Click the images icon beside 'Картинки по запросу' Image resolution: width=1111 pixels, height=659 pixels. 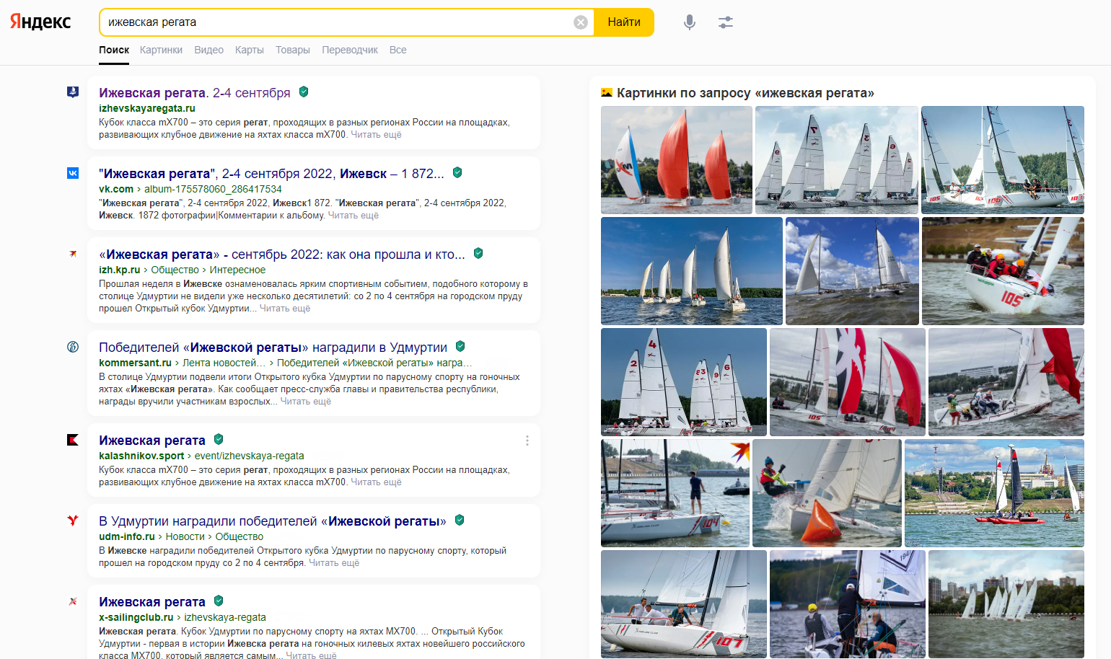coord(607,92)
